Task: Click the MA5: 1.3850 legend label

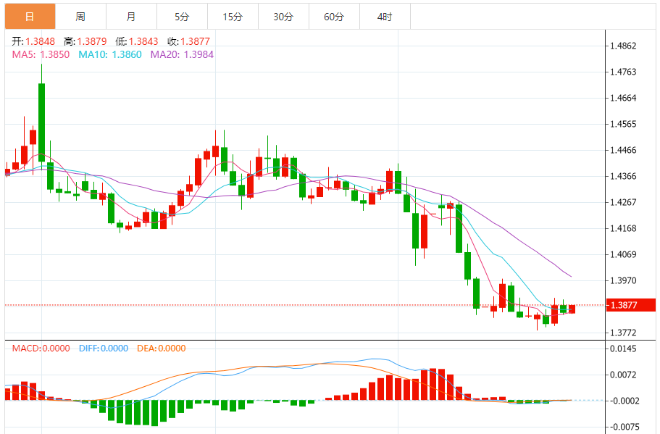Action: click(x=41, y=55)
